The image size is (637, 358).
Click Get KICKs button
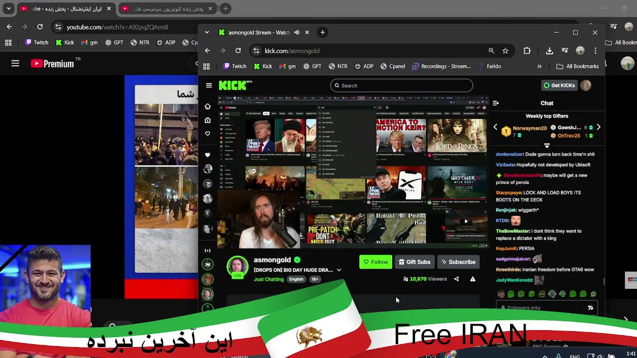(559, 86)
